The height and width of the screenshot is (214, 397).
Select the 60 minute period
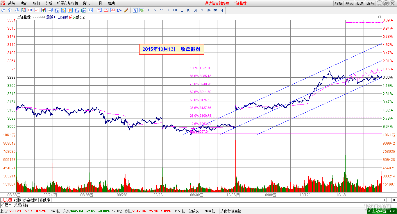175,10
